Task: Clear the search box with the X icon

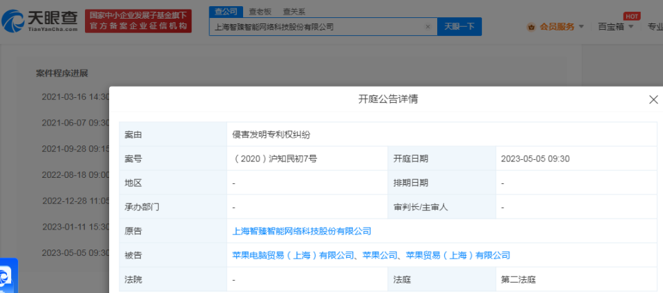Action: (x=427, y=27)
